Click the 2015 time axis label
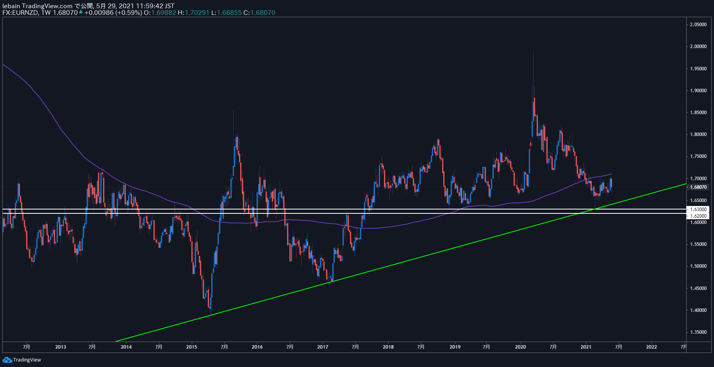The image size is (714, 367). pos(191,347)
